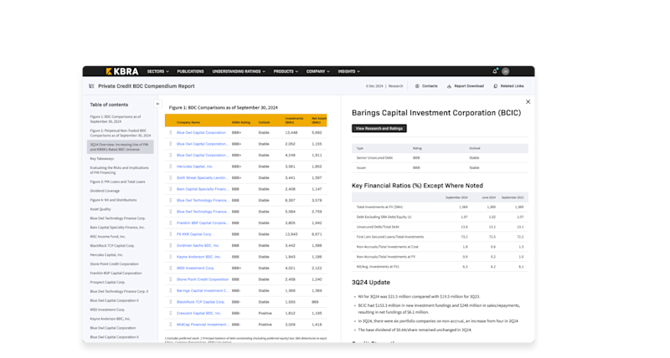Image resolution: width=670 pixels, height=358 pixels.
Task: Click the Company Name column header
Action: tap(188, 122)
